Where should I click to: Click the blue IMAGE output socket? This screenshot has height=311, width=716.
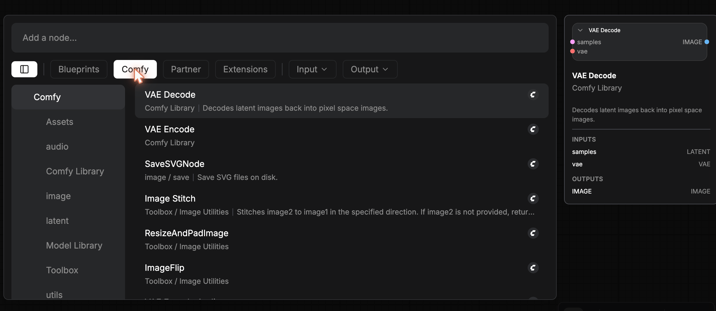707,42
